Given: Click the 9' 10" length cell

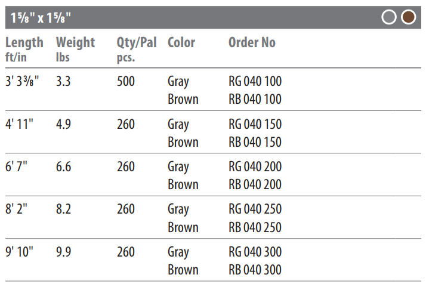Looking at the screenshot, I should (19, 252).
